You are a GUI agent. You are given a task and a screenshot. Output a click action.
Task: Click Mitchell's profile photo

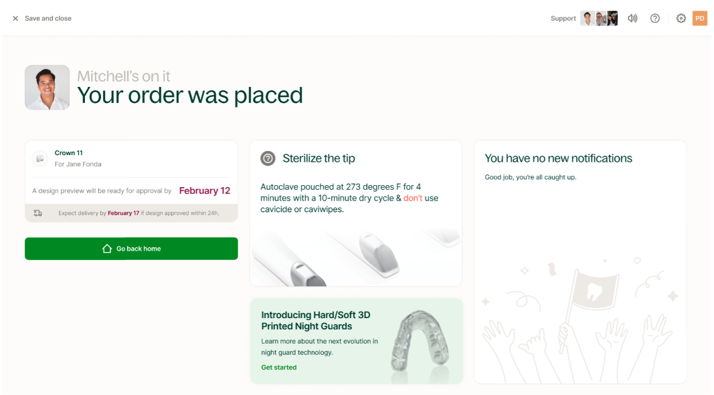click(47, 88)
